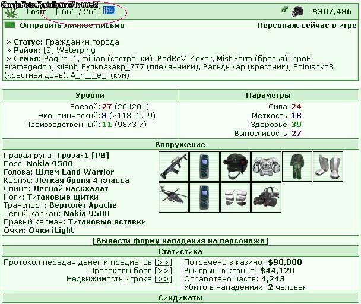Click Здоровье value 39
Screen dimensions: 361x304
[296, 124]
